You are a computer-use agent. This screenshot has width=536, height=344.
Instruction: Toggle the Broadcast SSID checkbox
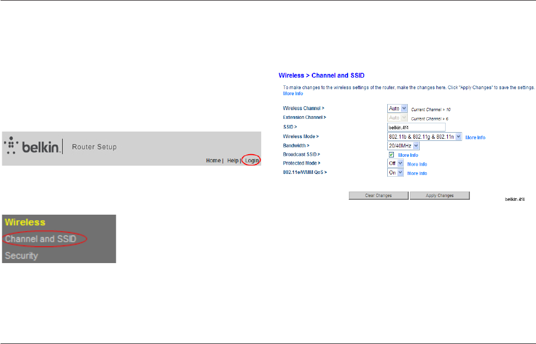tap(392, 155)
